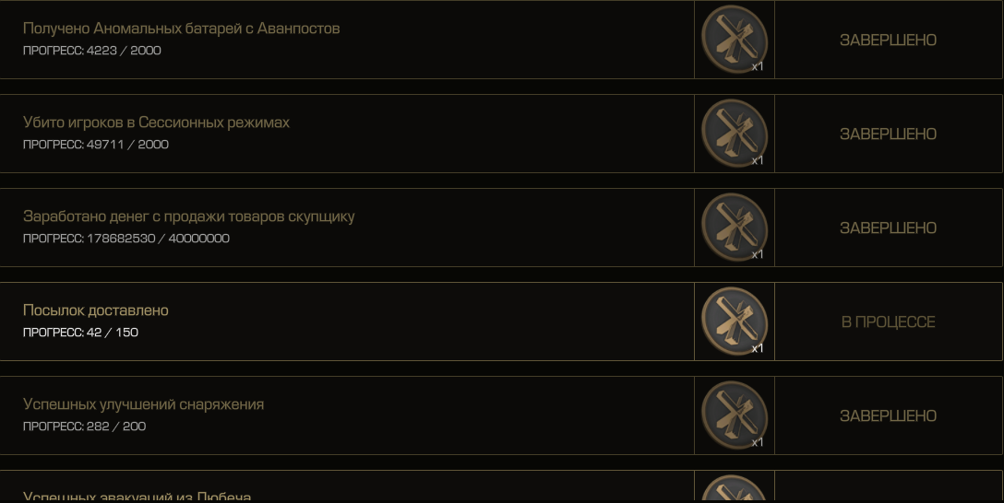Click highlighted reward token for Посылок доставлено
The image size is (1004, 503).
(x=735, y=321)
